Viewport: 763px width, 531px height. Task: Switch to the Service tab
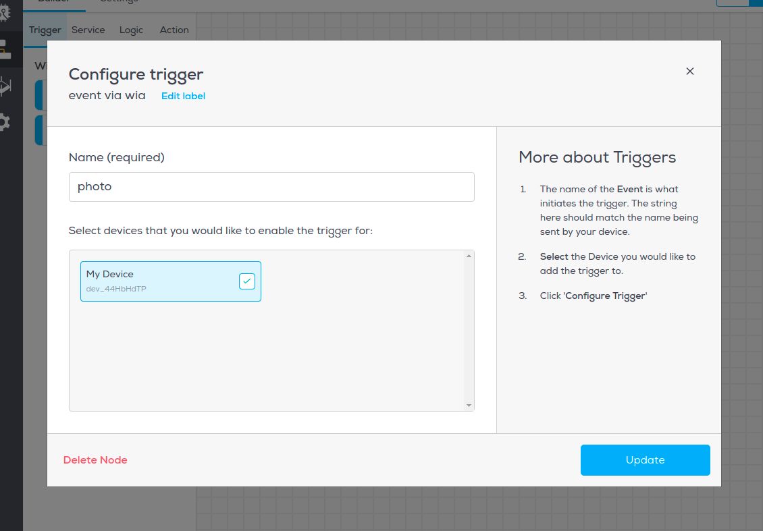[88, 30]
